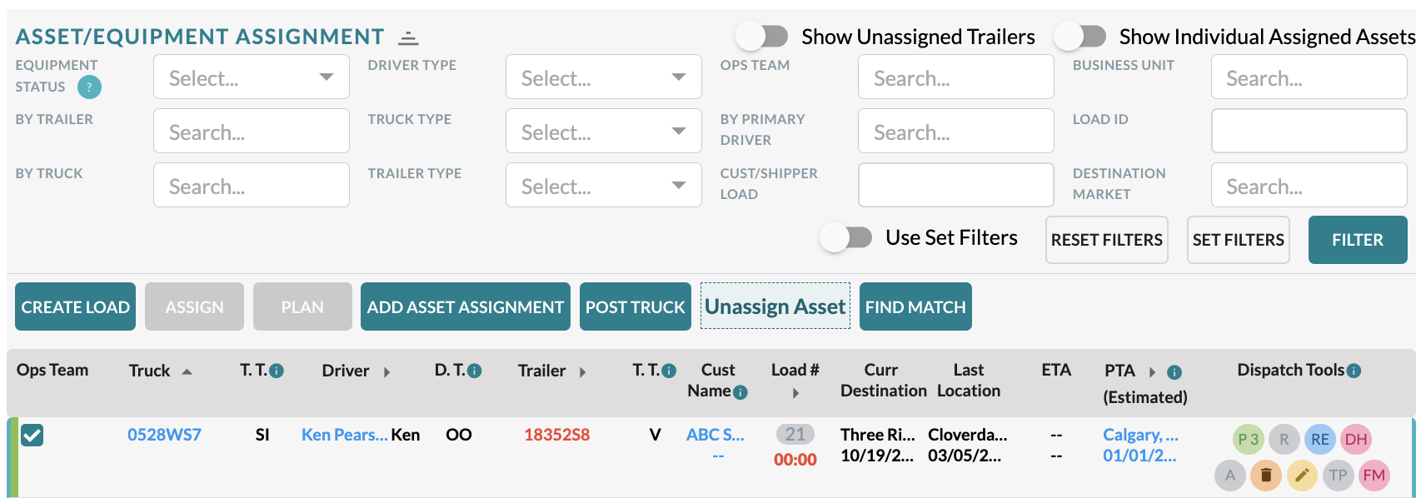The height and width of the screenshot is (498, 1421).
Task: Click the disabled Plan button
Action: coord(302,306)
